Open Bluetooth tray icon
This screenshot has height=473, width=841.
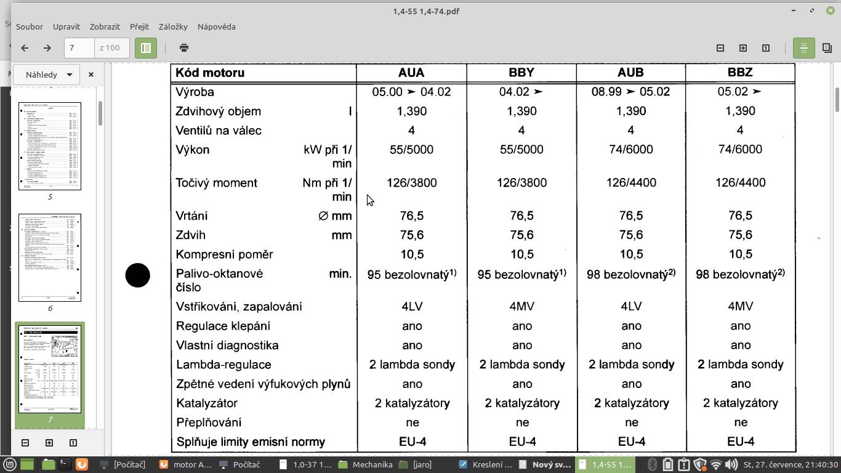652,464
